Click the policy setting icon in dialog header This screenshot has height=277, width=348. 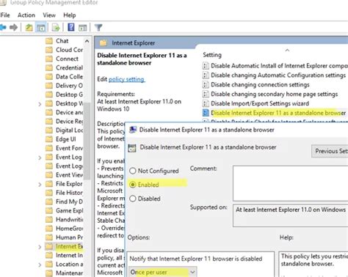(132, 148)
